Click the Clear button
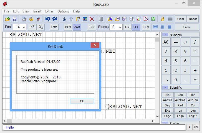202x133 pixels. tap(181, 19)
